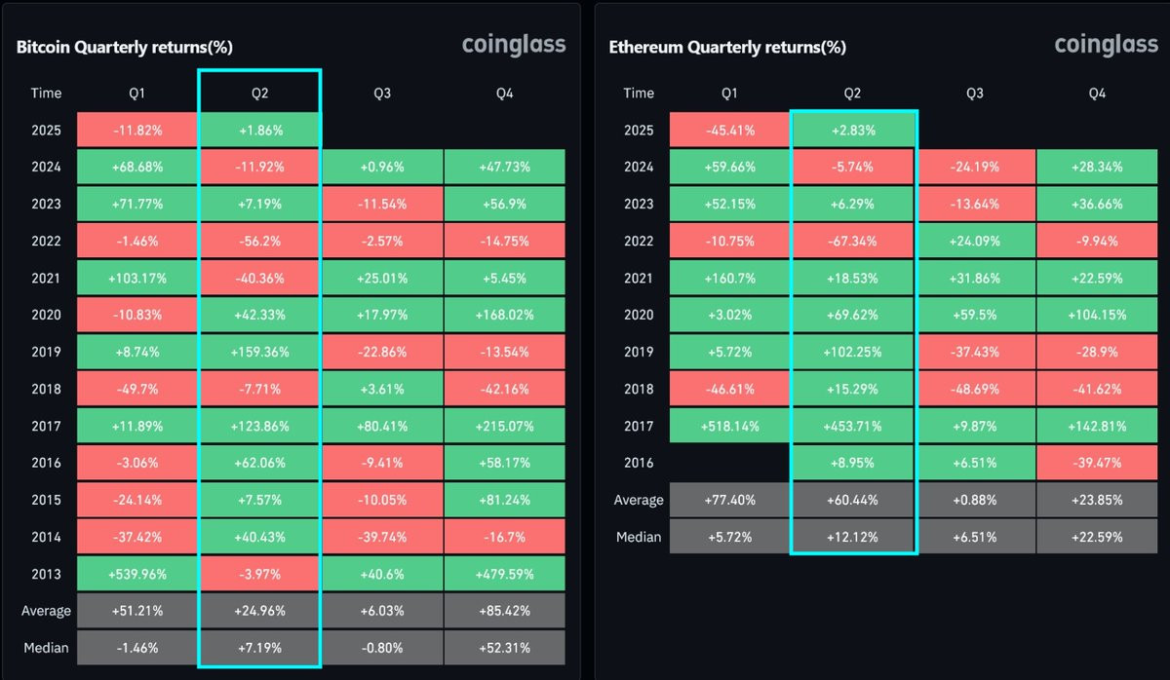The height and width of the screenshot is (680, 1170).
Task: Click the Bitcoin Q2 Average +24.96% cell
Action: [x=259, y=611]
